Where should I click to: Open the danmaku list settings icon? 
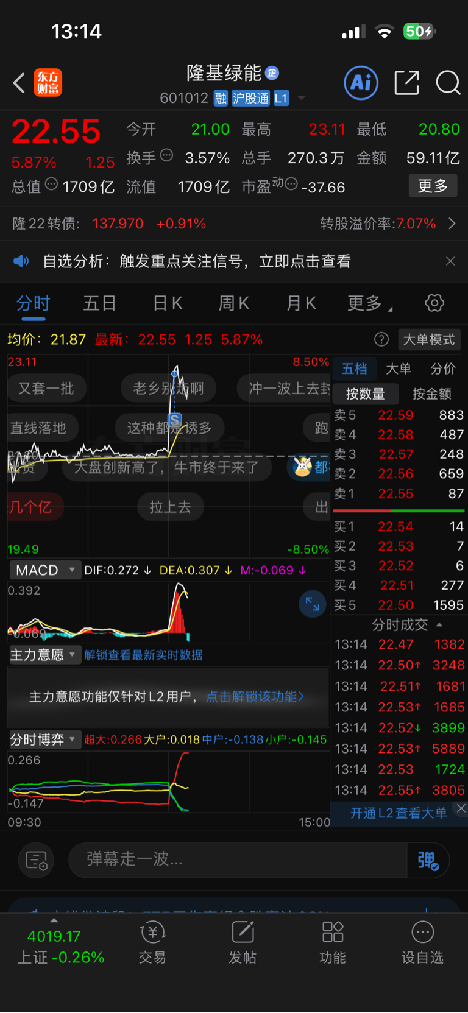[37, 860]
